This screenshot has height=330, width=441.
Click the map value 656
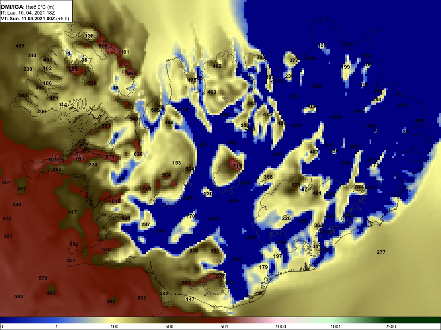point(103,46)
